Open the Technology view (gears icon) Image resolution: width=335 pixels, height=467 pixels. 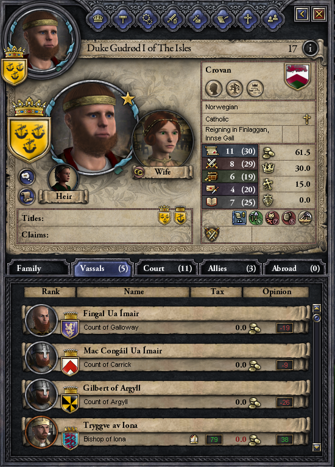(x=148, y=20)
